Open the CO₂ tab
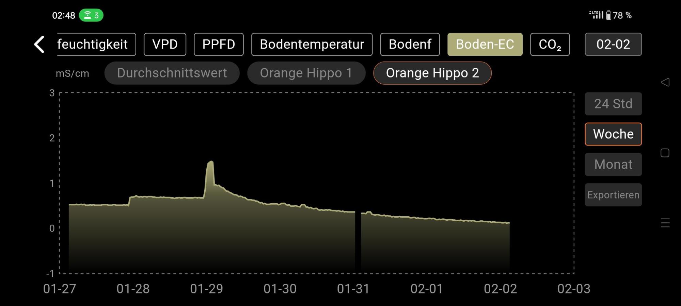681x306 pixels. point(550,45)
